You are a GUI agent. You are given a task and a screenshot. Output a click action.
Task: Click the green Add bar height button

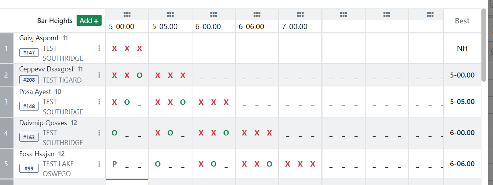(x=89, y=20)
